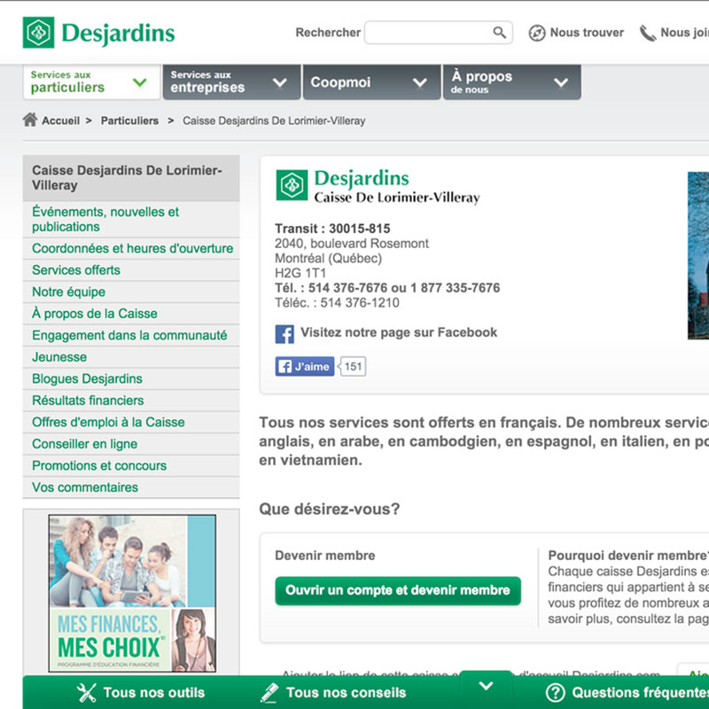Click the Desjardins logo in header

tap(98, 33)
